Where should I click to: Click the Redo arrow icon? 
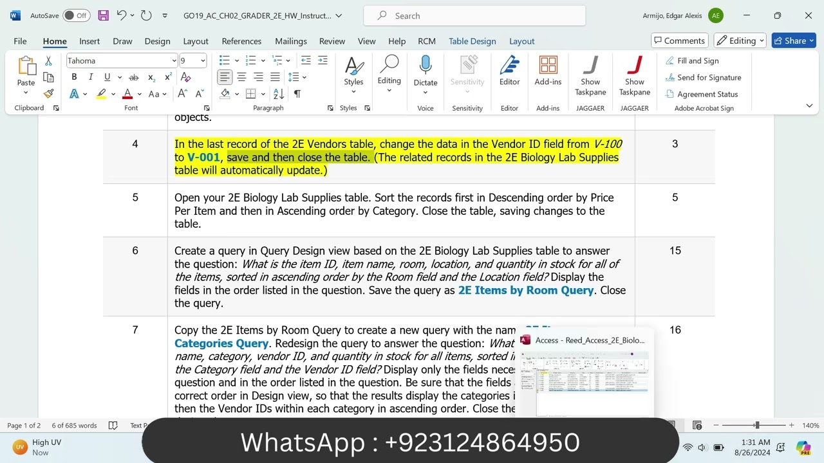[x=146, y=15]
